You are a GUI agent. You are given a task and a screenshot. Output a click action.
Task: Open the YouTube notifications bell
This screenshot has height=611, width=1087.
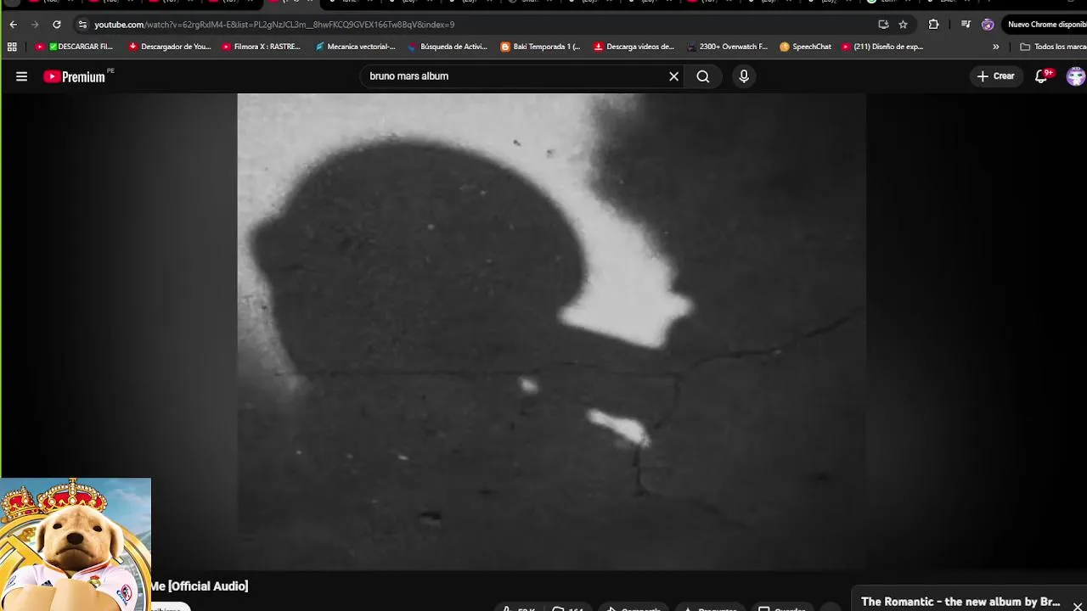(x=1042, y=76)
